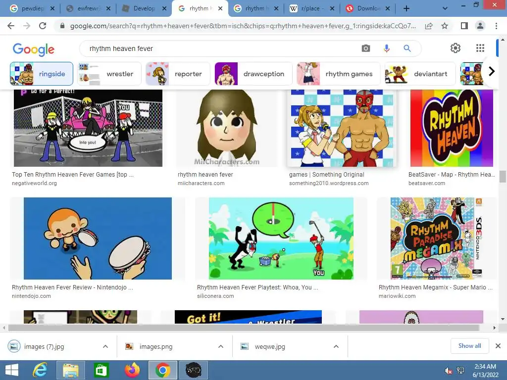Expand options for images (7).jpg download
Viewport: 507px width, 380px height.
pos(105,346)
